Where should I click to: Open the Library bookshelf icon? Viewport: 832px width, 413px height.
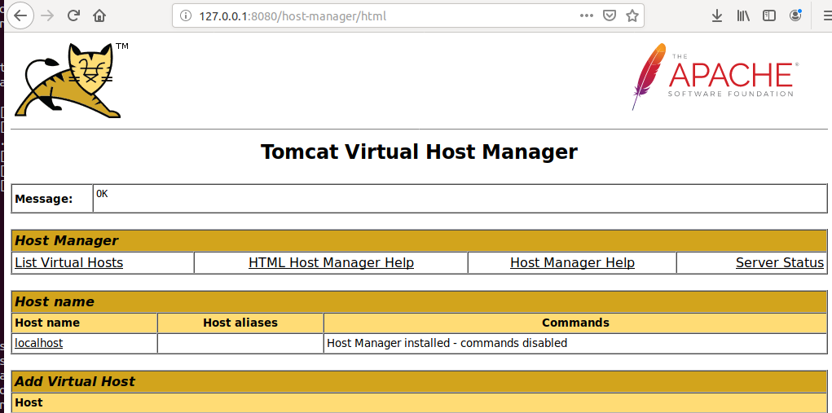pyautogui.click(x=743, y=16)
